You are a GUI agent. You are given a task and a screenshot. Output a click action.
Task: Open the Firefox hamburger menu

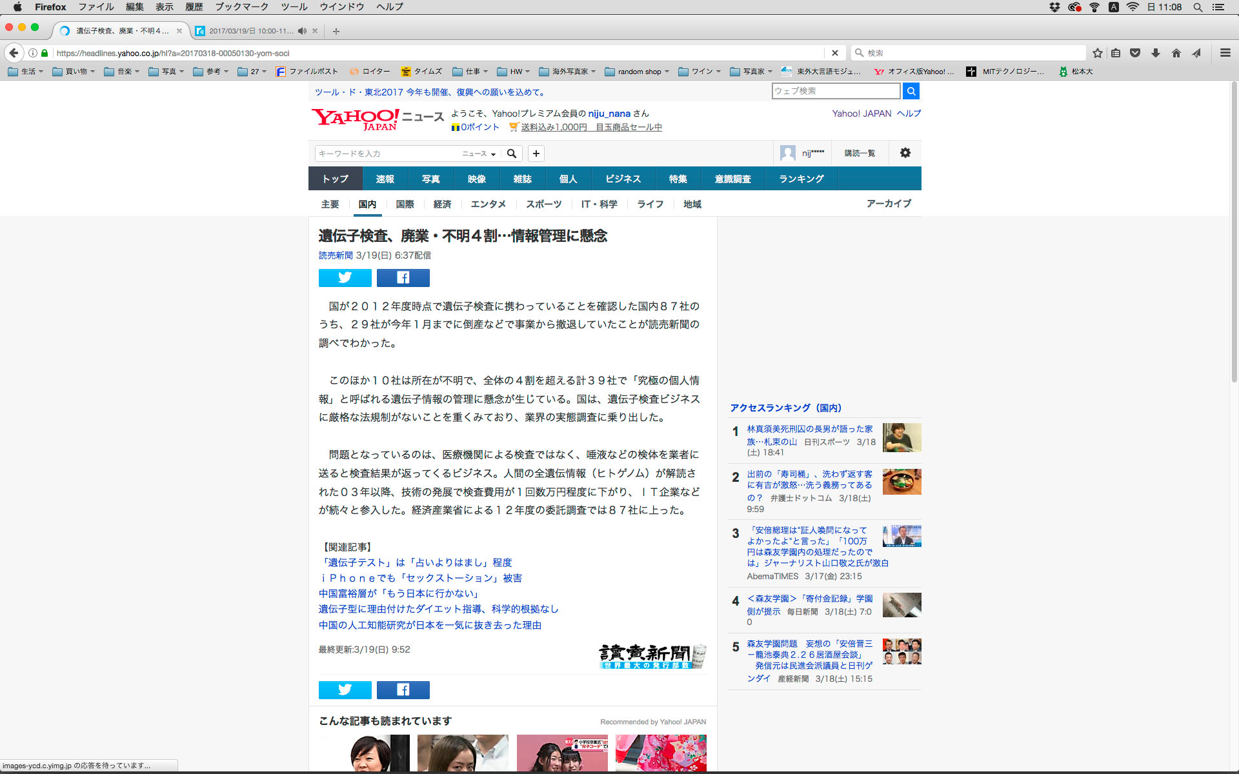[1225, 53]
